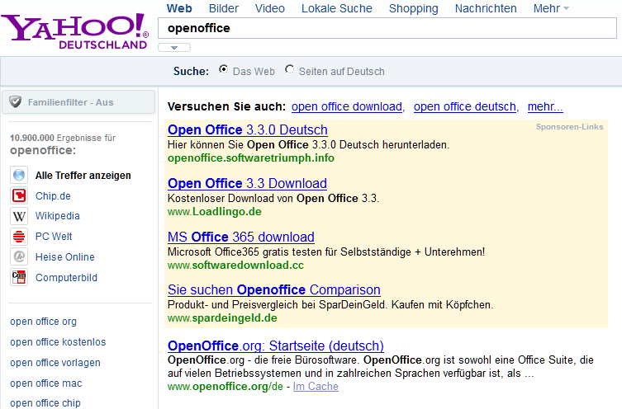Click the PC Welt red icon

tap(19, 237)
